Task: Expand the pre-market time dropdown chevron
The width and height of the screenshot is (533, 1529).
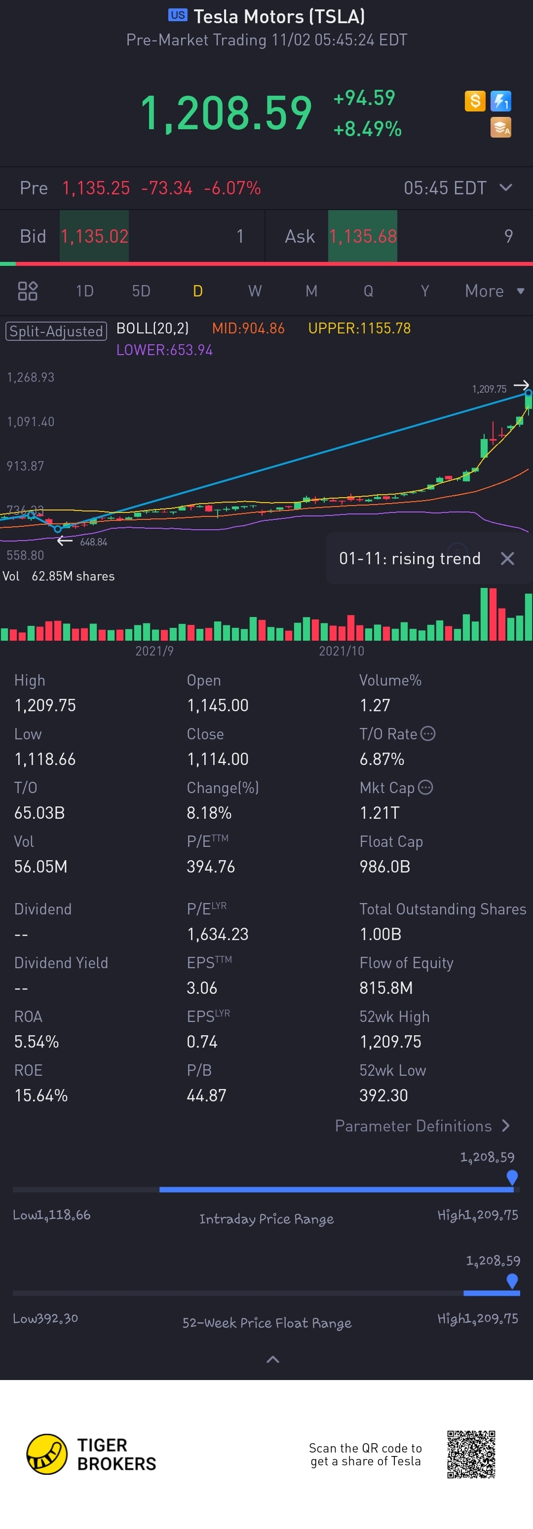Action: (x=506, y=187)
